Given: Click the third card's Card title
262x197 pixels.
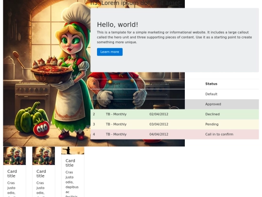Looking at the screenshot, I should pyautogui.click(x=70, y=163).
